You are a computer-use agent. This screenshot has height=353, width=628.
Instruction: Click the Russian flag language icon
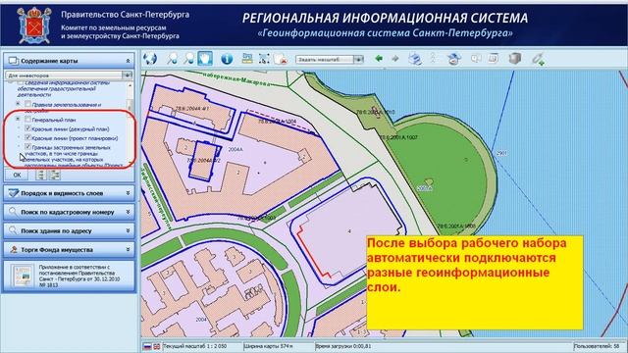(147, 346)
